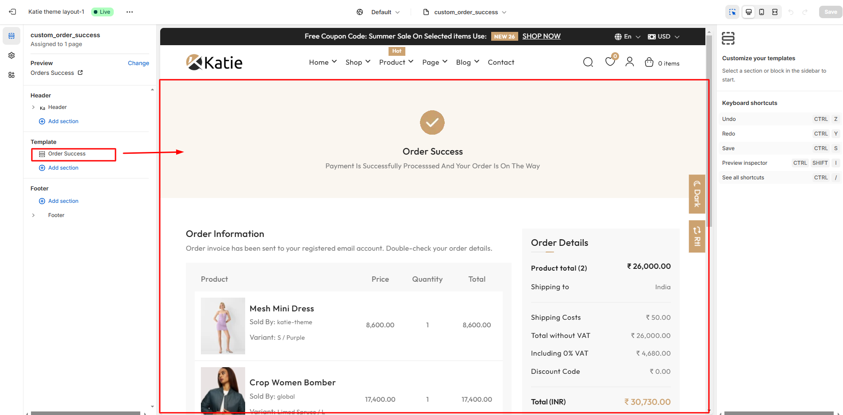Expand the Header section tree item
The width and height of the screenshot is (843, 415).
point(33,107)
